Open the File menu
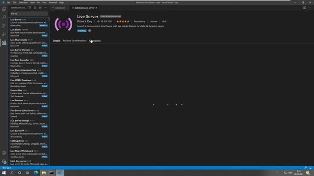Screen dimensions: 314x176 9,2
